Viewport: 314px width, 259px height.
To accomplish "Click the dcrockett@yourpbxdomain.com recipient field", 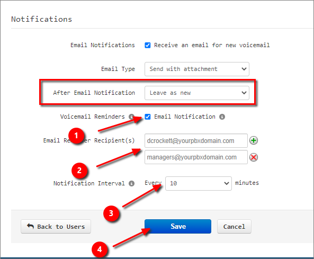I will pos(196,140).
